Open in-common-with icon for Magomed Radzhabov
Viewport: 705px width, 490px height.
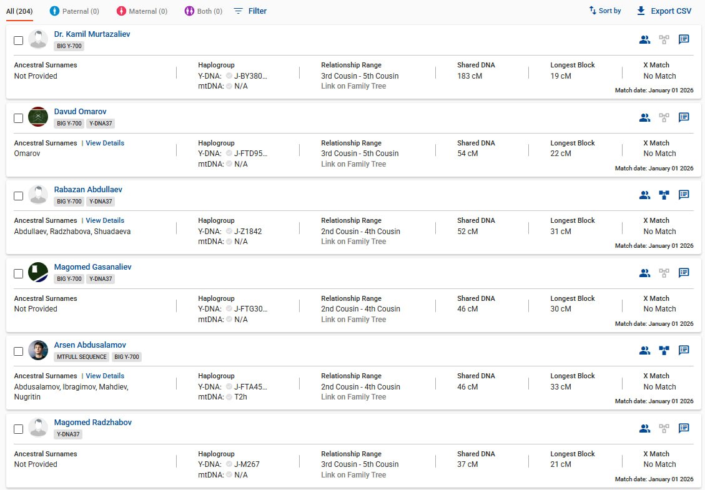tap(644, 428)
